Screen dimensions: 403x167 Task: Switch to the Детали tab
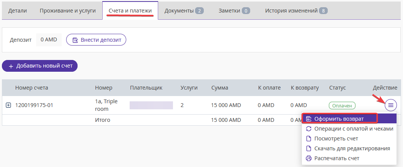coord(17,11)
